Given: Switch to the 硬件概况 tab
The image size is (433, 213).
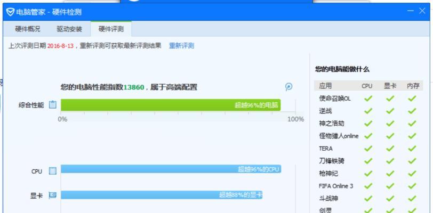Looking at the screenshot, I should click(x=28, y=29).
